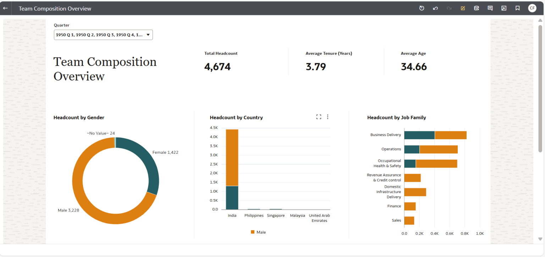Click the back arrow in the header
This screenshot has width=545, height=257.
click(5, 8)
